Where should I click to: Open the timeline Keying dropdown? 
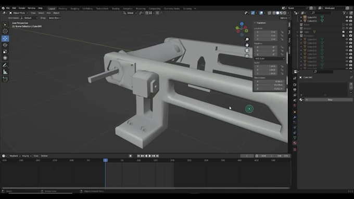coord(27,156)
